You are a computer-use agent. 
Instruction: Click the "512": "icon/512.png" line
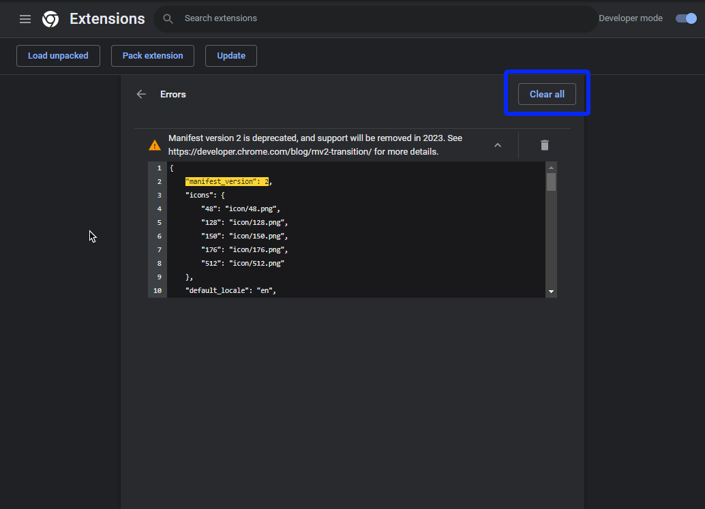pyautogui.click(x=243, y=263)
